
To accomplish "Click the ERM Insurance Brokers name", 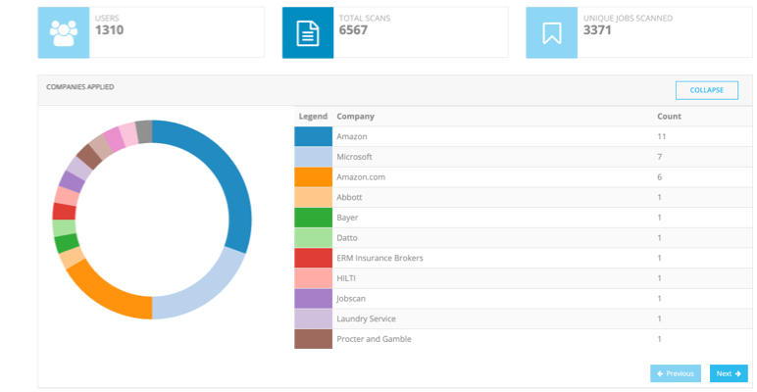I will tap(379, 259).
